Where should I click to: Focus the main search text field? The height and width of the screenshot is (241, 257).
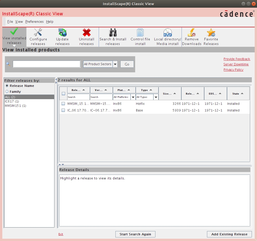coord(46,64)
